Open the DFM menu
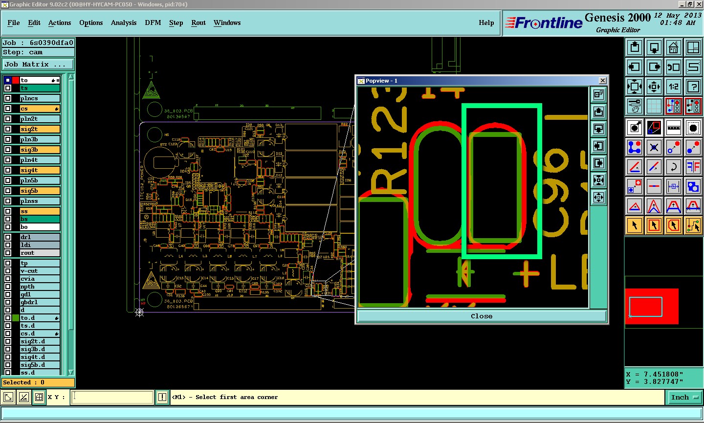The image size is (704, 423). coord(153,23)
